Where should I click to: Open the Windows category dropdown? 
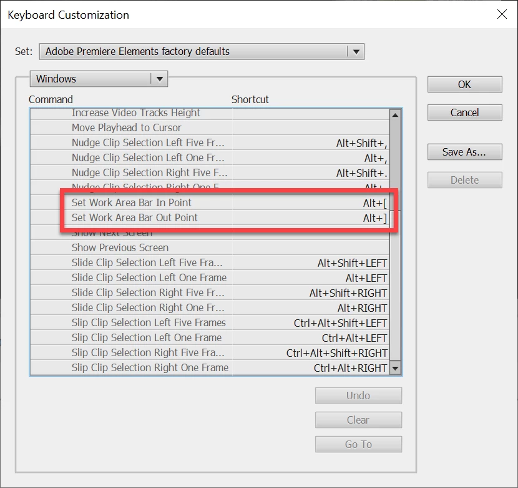(x=99, y=79)
